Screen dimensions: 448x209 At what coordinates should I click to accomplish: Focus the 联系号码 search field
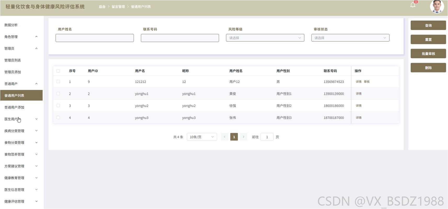[180, 38]
